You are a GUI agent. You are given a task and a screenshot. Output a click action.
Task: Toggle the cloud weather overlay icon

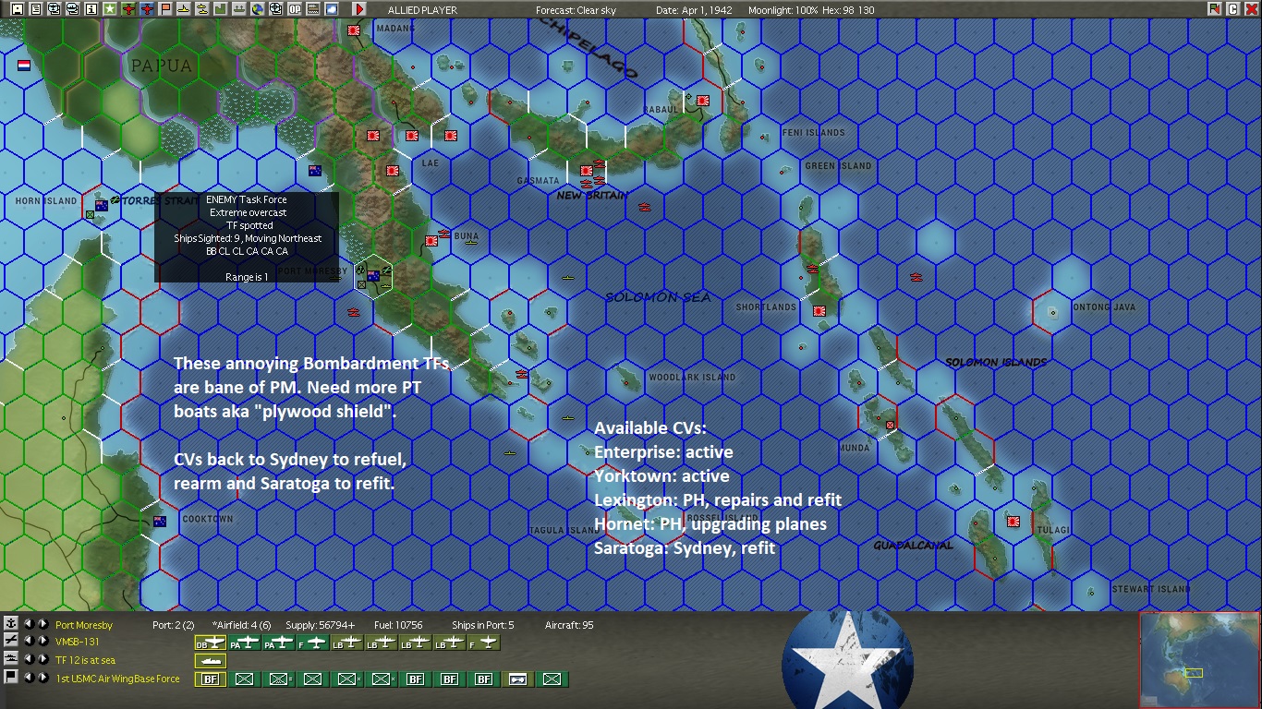coord(331,9)
